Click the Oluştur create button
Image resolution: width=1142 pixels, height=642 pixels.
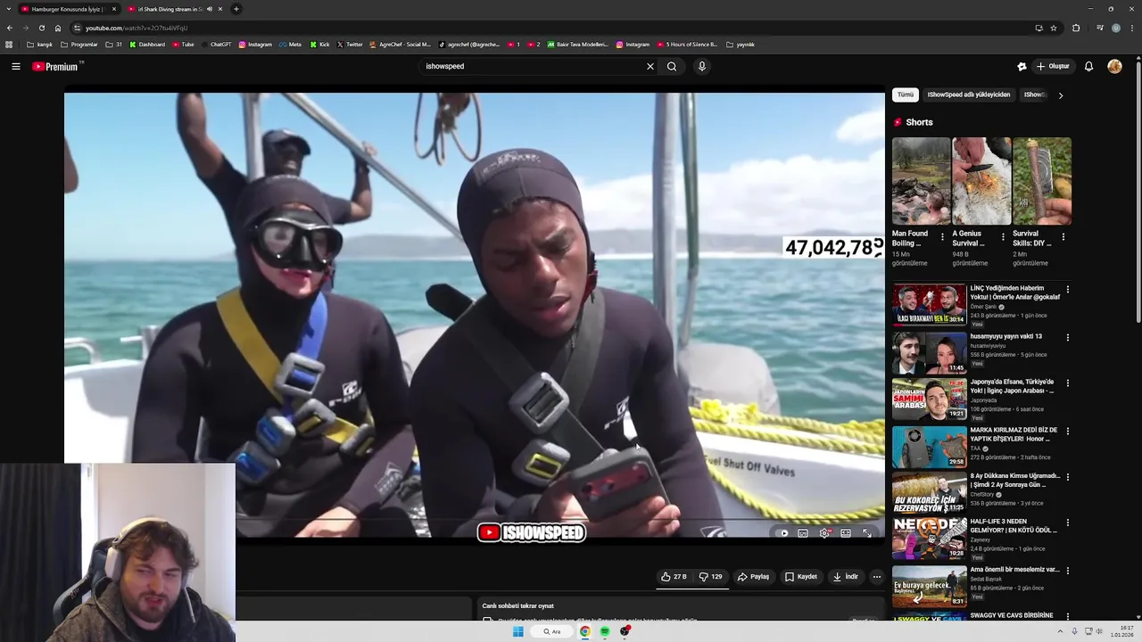click(1053, 66)
